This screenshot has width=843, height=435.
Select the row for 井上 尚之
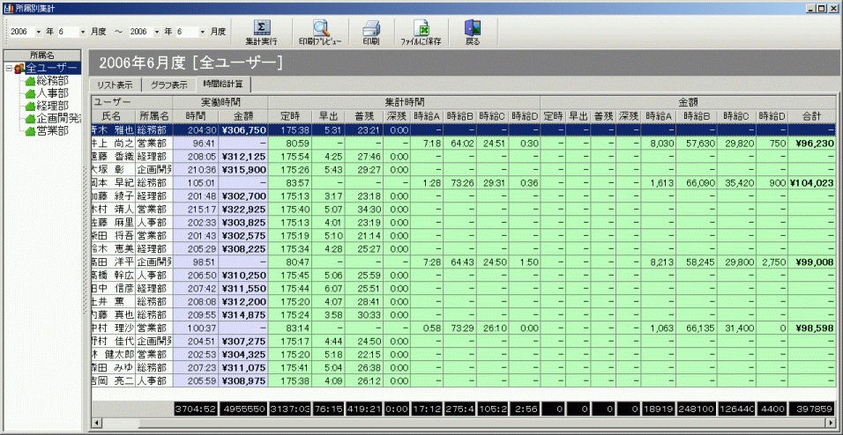coord(464,144)
